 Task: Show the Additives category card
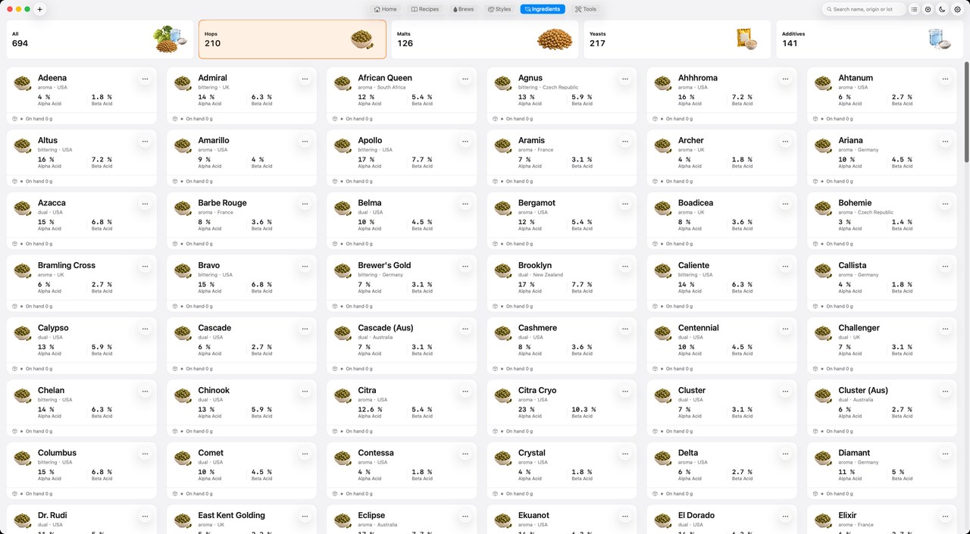870,39
